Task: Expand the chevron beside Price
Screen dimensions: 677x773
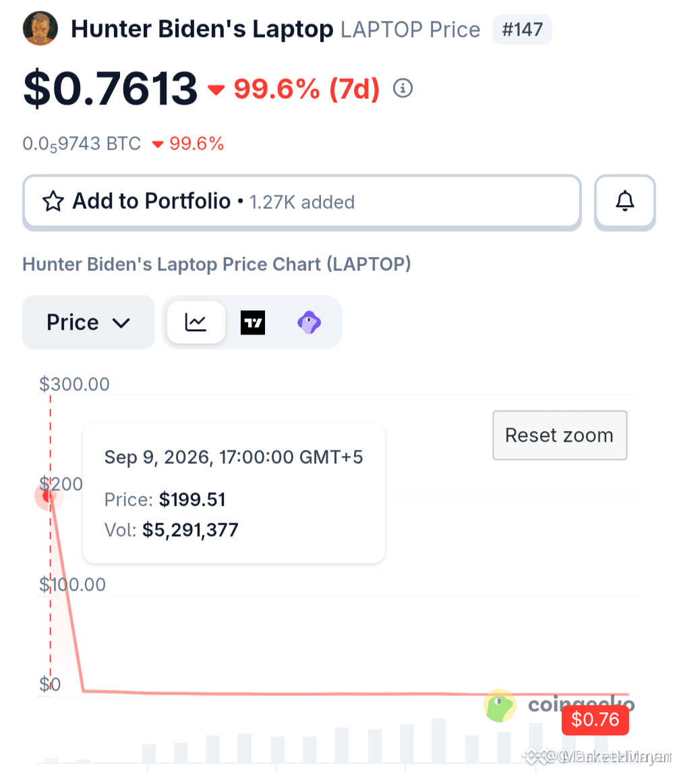Action: click(x=121, y=323)
